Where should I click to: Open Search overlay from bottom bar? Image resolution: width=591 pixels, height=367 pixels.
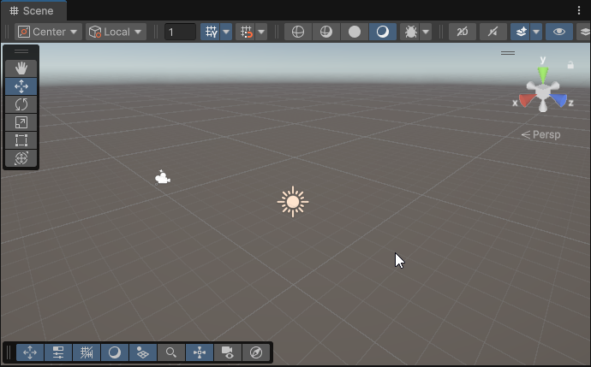(x=171, y=352)
